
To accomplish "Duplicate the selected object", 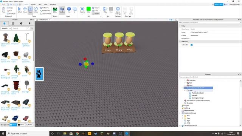I will click(x=11, y=14).
